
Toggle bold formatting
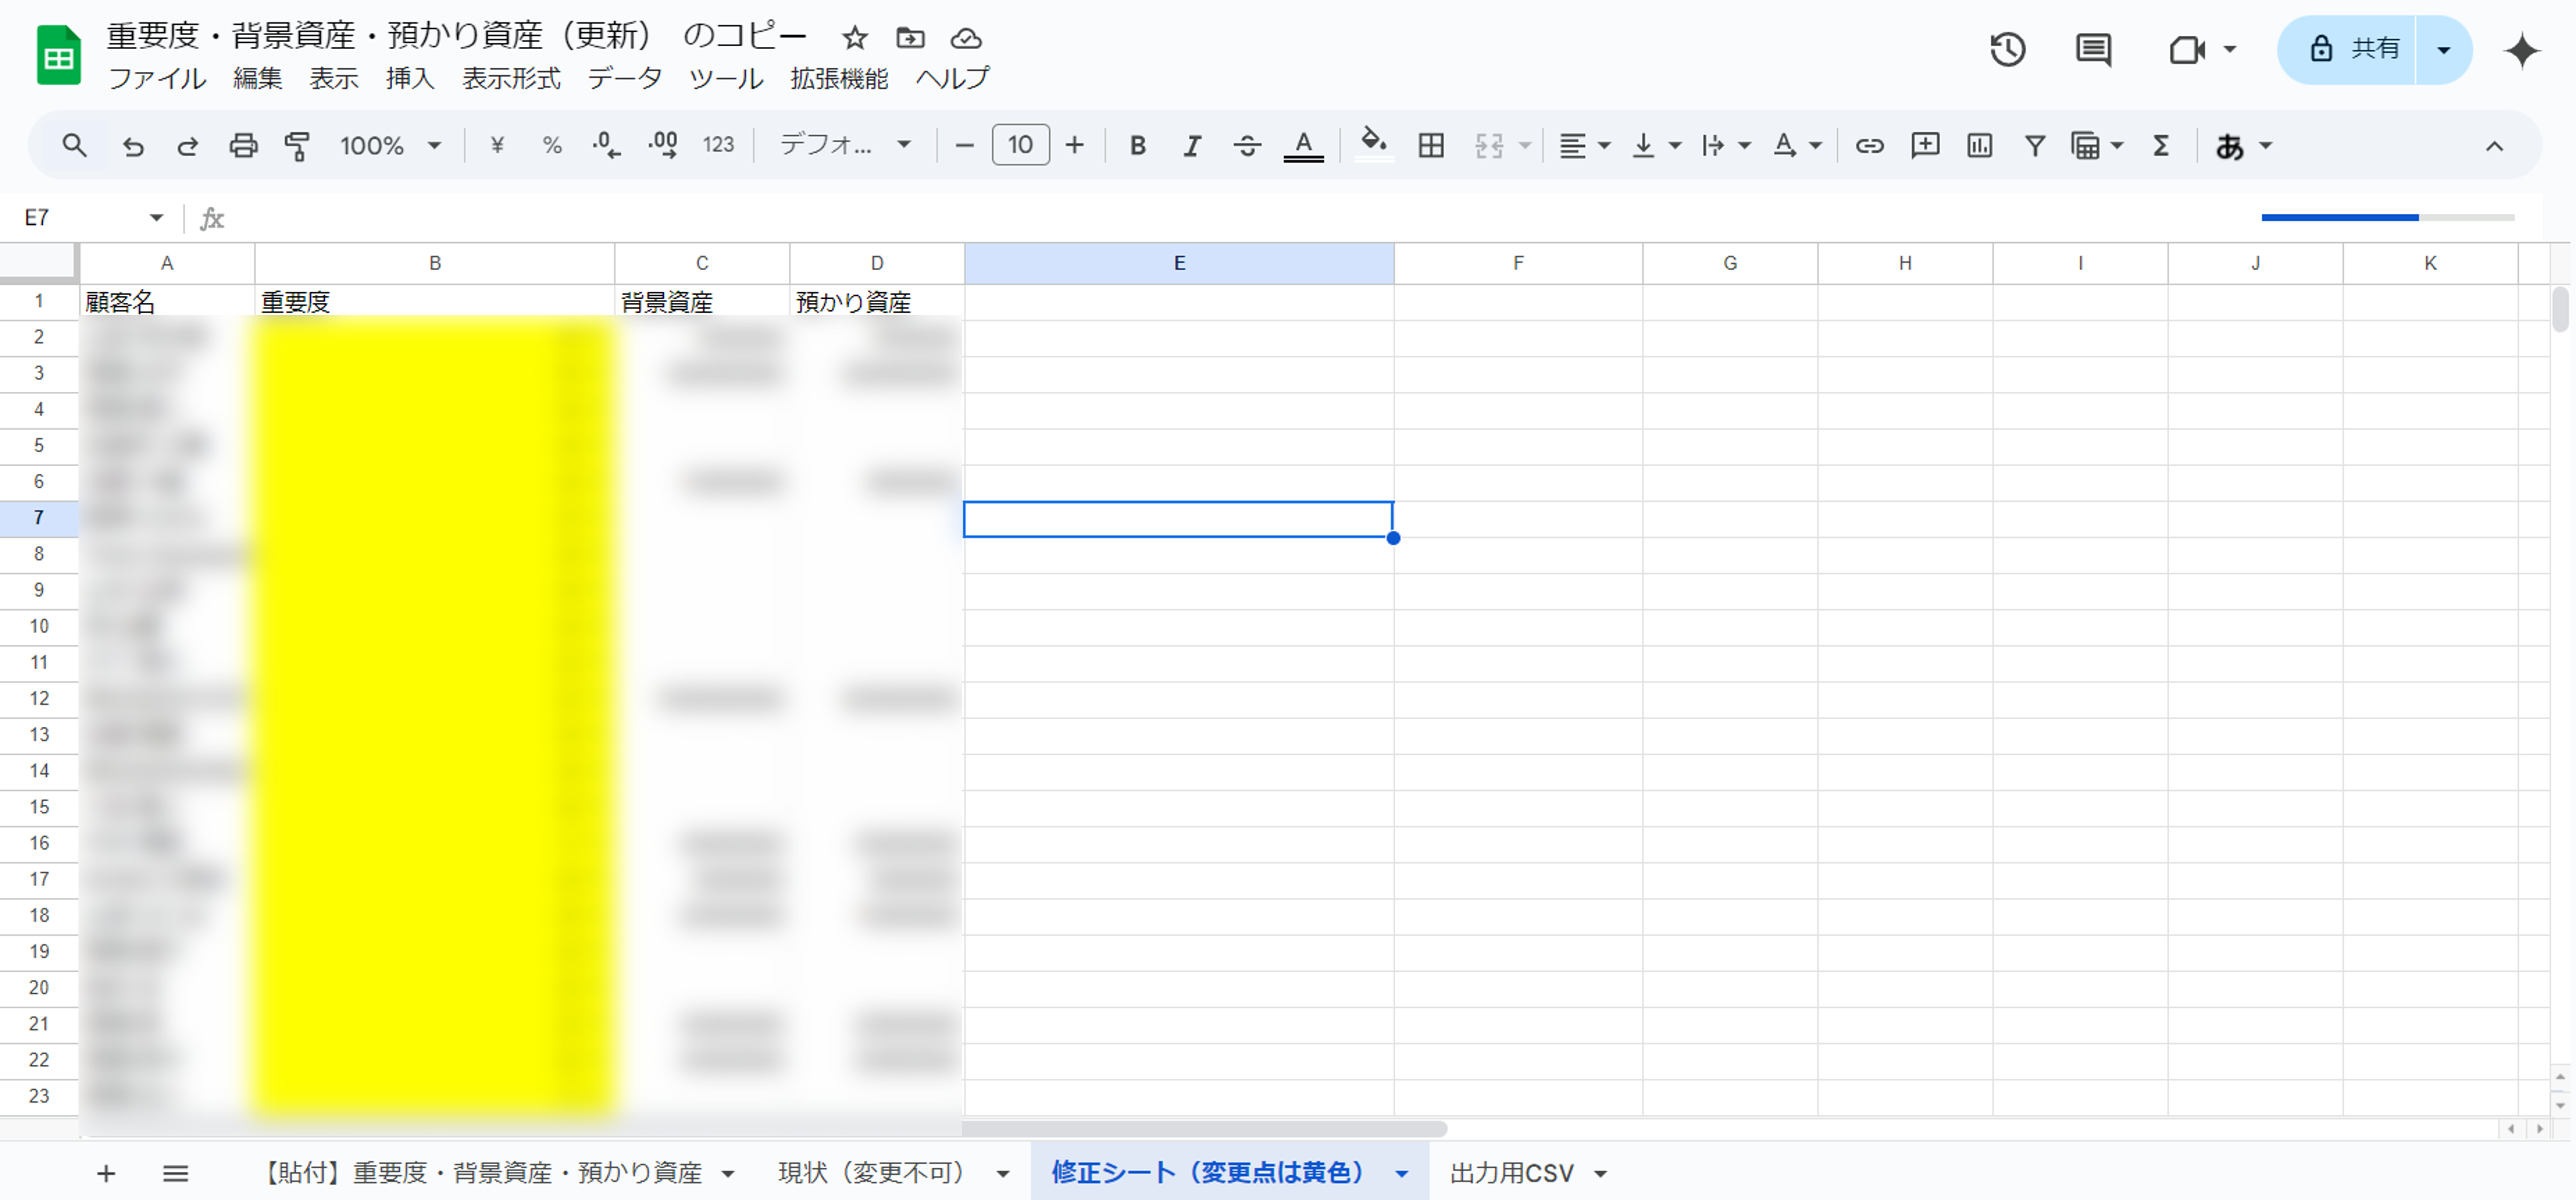click(1137, 146)
